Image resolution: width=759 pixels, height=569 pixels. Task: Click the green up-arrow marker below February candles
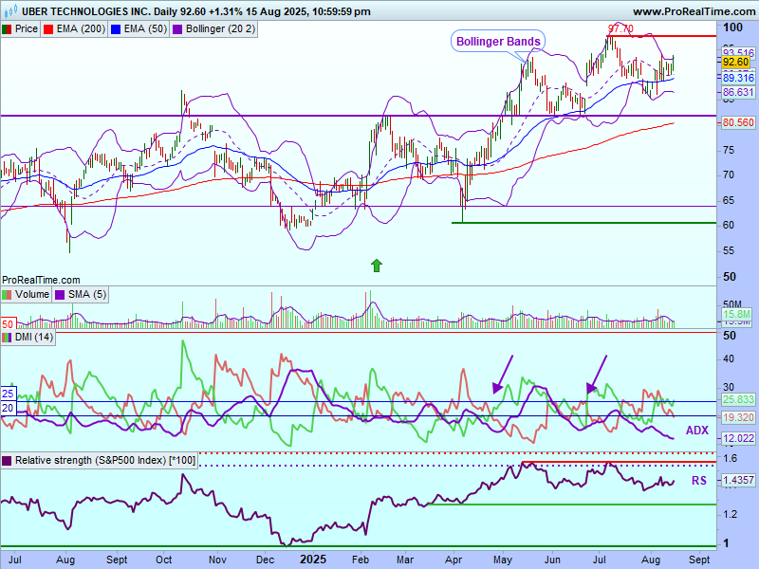[377, 266]
